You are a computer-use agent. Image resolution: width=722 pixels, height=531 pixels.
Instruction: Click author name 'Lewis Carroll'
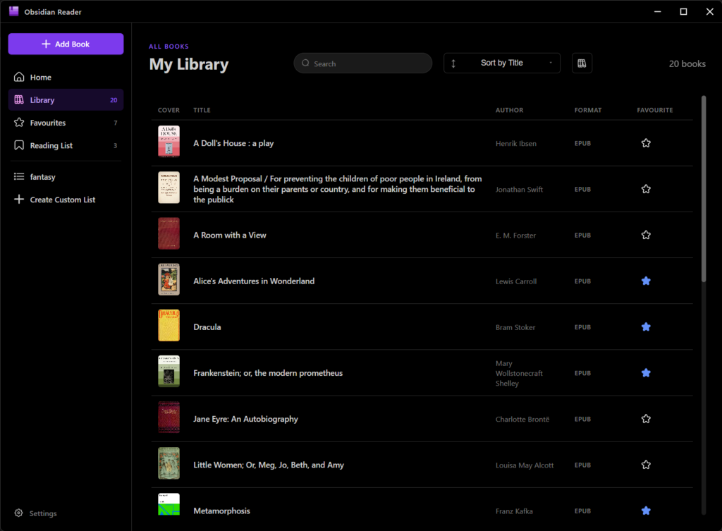tap(515, 281)
